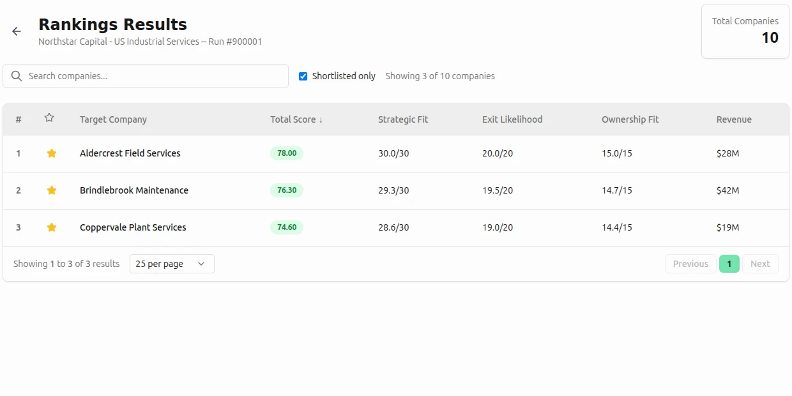Viewport: 792px width, 396px height.
Task: Click the Showing 1 to 3 of 3 results text
Action: (x=66, y=264)
